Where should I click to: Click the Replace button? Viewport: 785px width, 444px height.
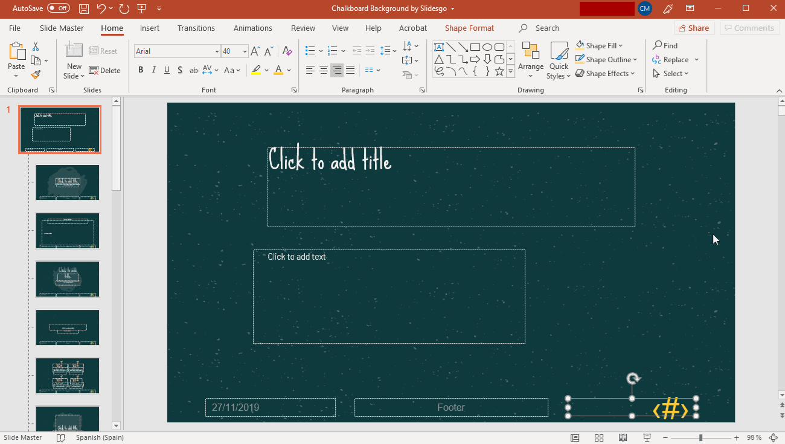[675, 60]
